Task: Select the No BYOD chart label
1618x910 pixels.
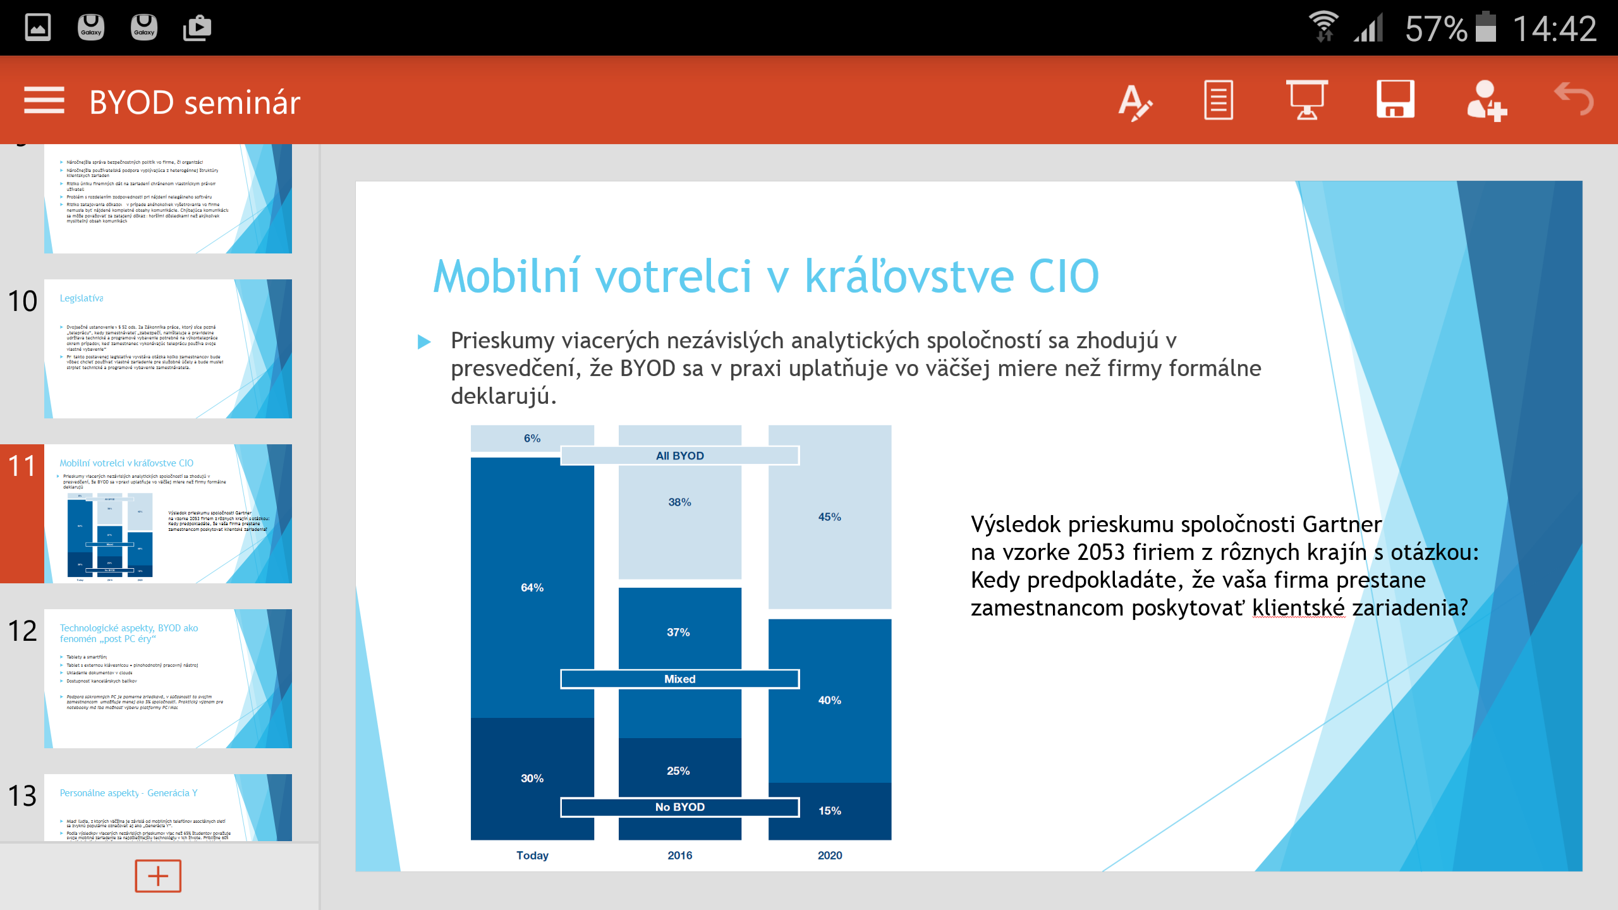Action: 679,807
